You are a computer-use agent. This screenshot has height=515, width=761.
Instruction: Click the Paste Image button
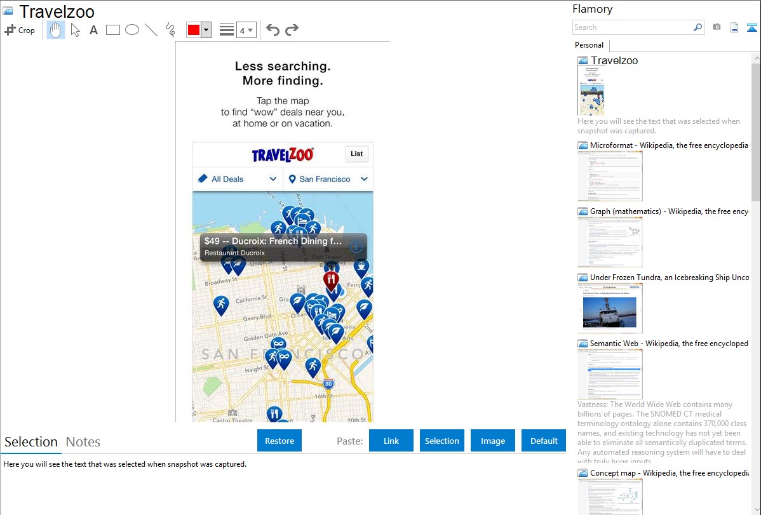click(x=492, y=441)
